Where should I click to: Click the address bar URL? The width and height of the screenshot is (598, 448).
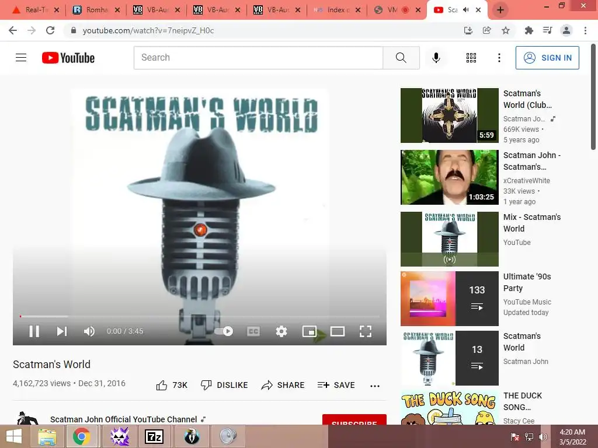click(148, 30)
